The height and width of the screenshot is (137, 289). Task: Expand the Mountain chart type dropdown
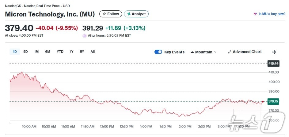(203, 52)
